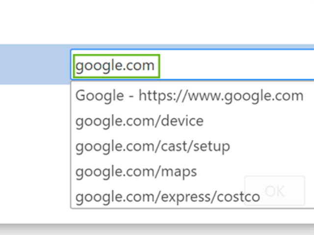Image resolution: width=314 pixels, height=235 pixels.
Task: Select the Chromecast setup address from the dropdown
Action: 153,146
